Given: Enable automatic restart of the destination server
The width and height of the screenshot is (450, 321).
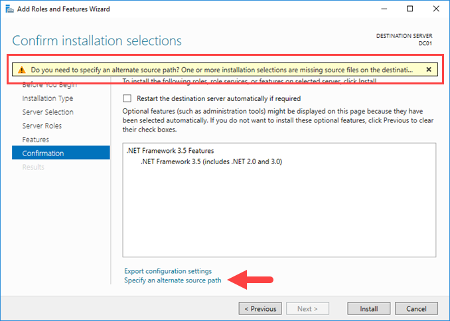Looking at the screenshot, I should pos(127,98).
